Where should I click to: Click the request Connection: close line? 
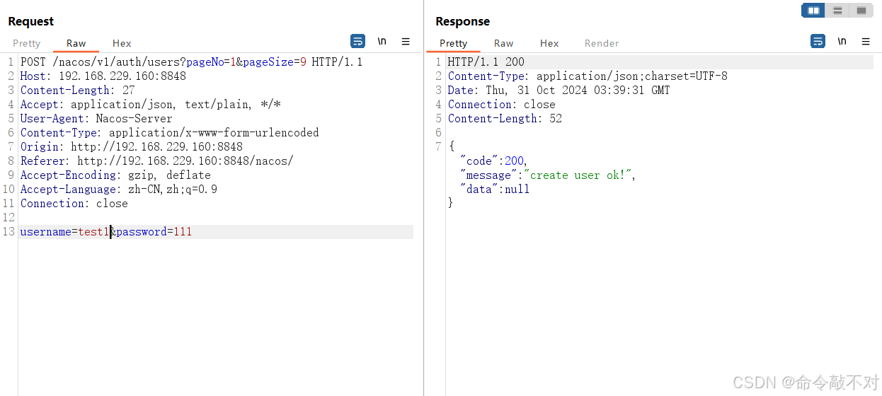(x=74, y=204)
